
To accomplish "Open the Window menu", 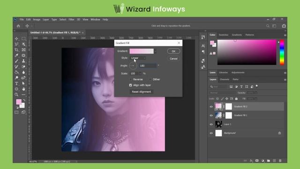I will click(95, 20).
